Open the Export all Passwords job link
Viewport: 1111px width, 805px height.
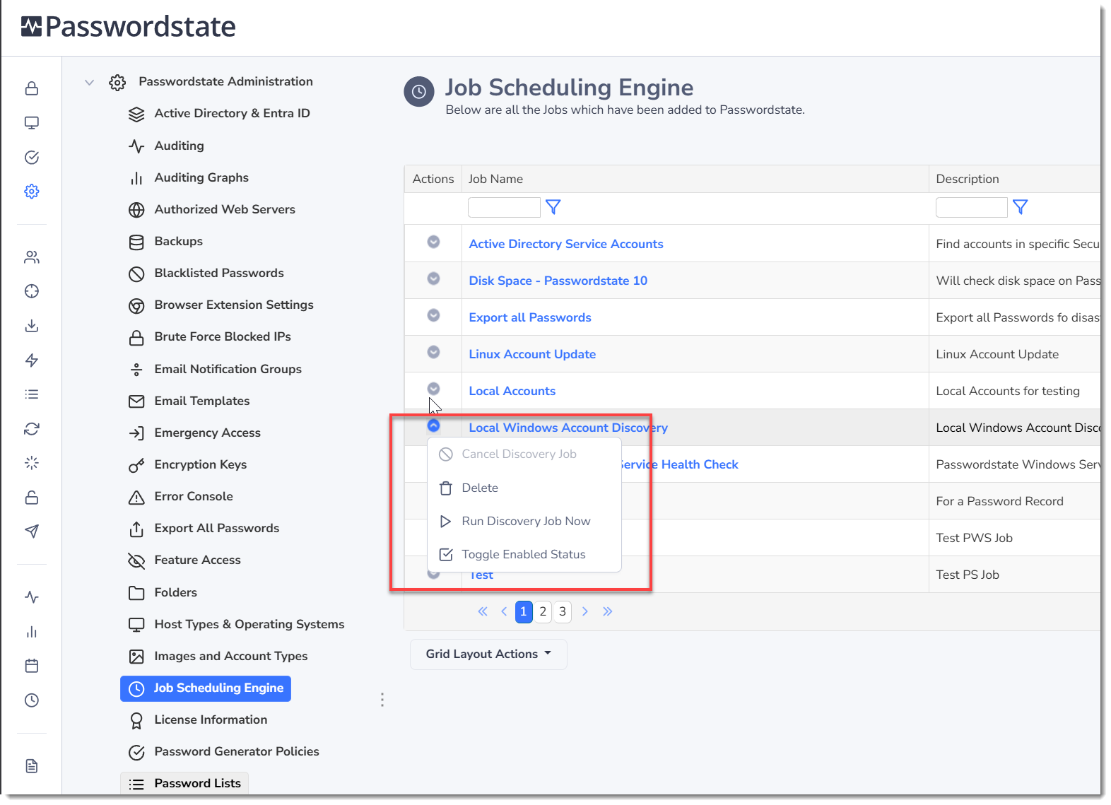coord(530,318)
